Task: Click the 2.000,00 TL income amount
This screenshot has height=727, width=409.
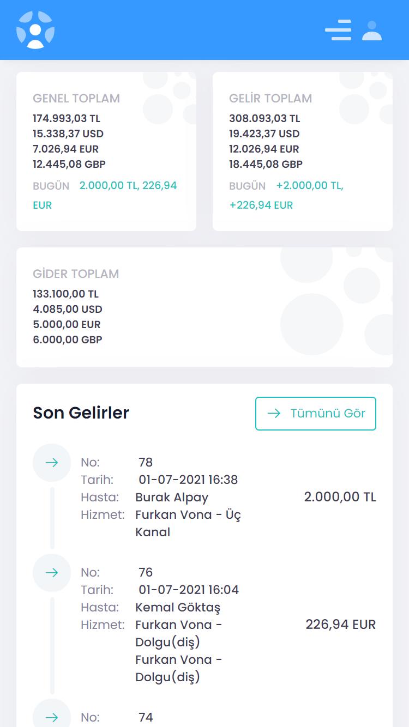Action: pyautogui.click(x=340, y=497)
